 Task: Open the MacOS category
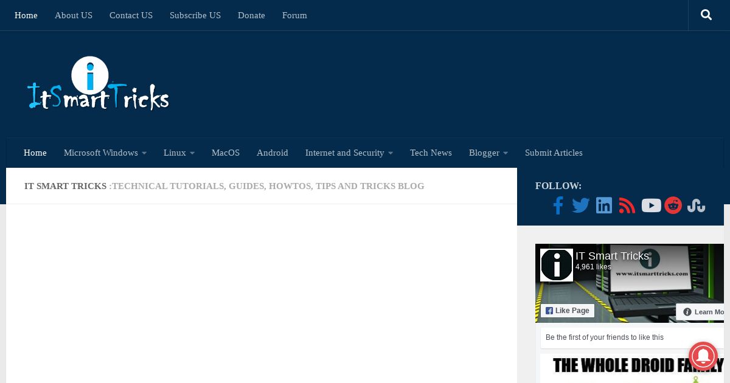pyautogui.click(x=226, y=153)
